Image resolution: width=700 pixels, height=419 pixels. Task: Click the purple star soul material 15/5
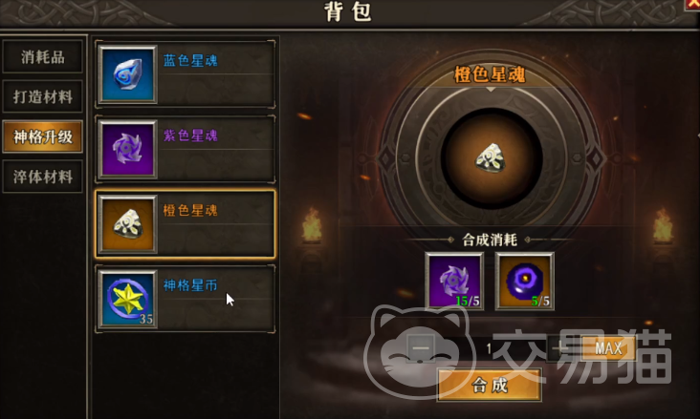(x=454, y=281)
